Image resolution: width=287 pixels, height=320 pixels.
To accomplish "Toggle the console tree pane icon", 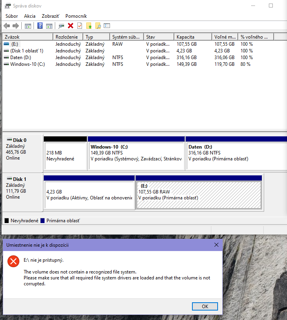I will pyautogui.click(x=28, y=26).
